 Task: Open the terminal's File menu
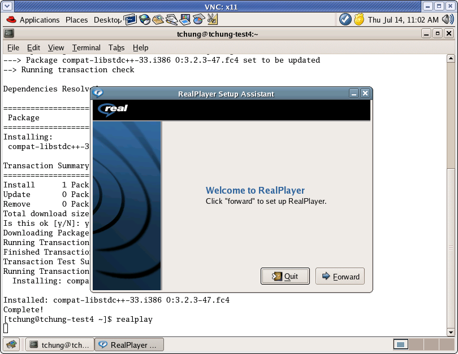pyautogui.click(x=13, y=47)
